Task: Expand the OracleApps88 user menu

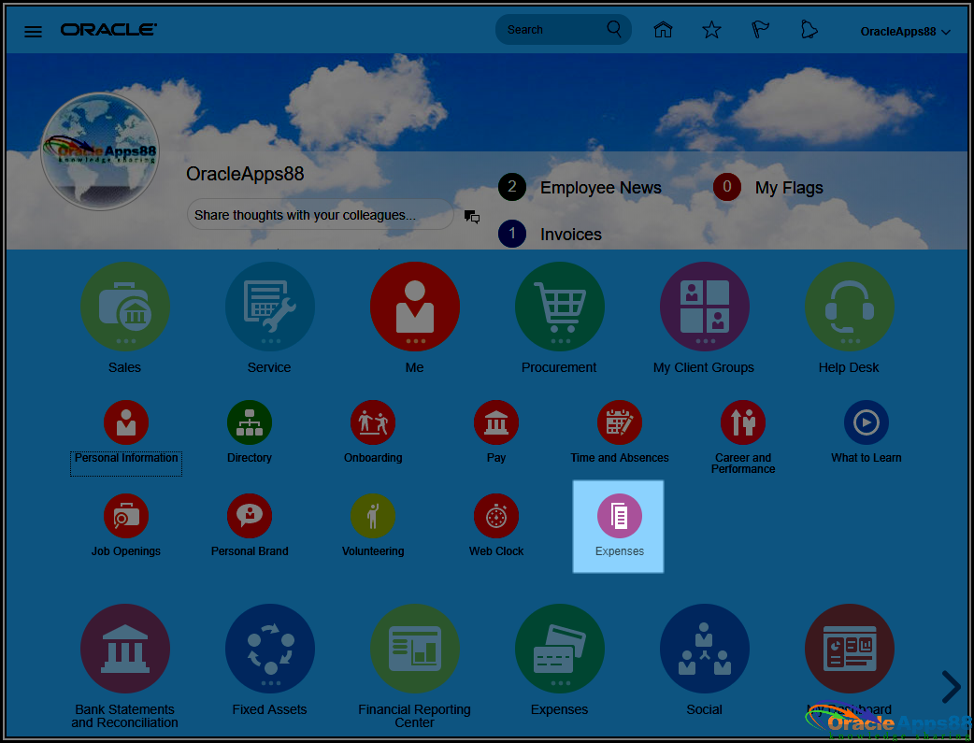Action: [905, 30]
